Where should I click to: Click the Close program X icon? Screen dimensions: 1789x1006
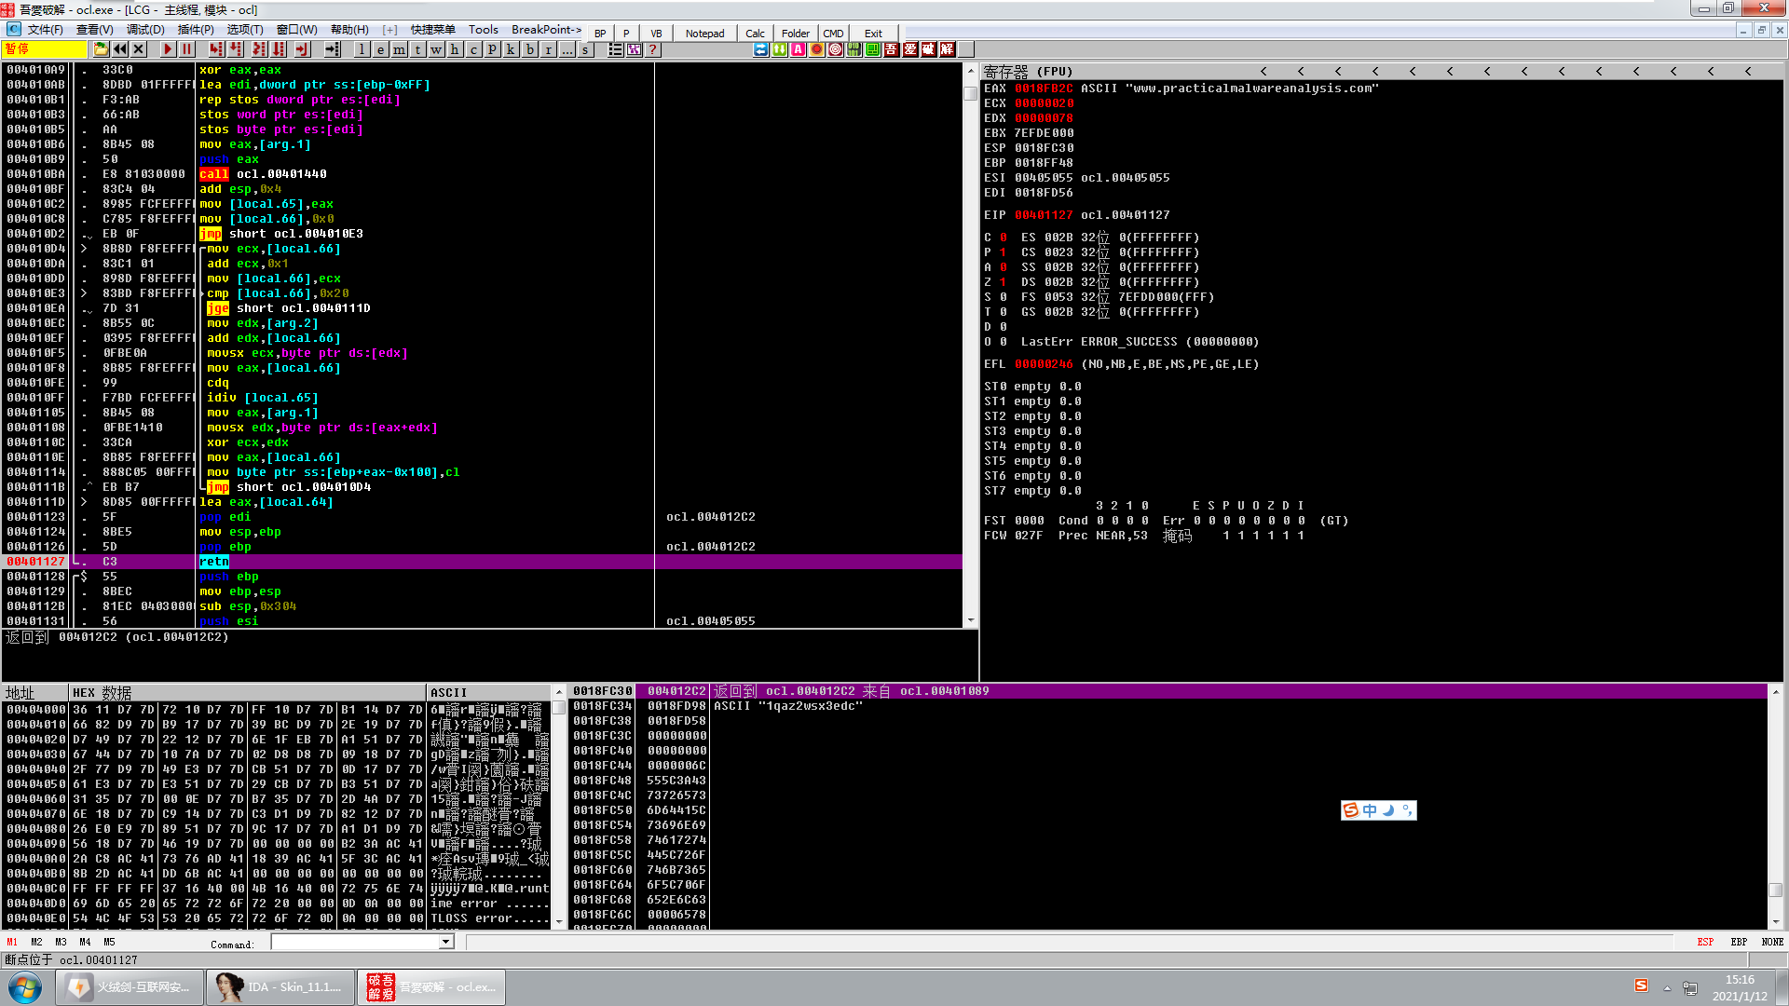point(139,49)
